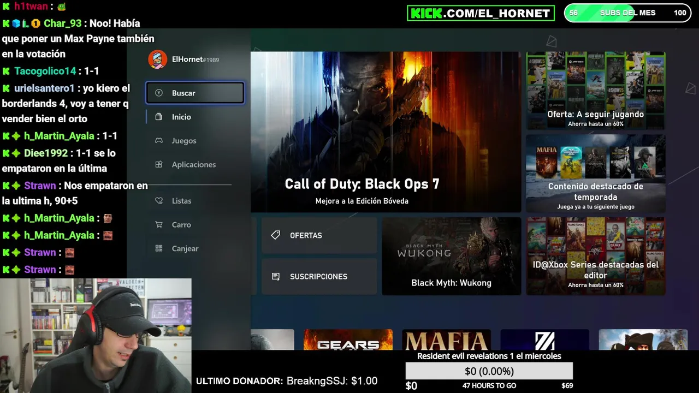
Task: Click the apps grid icon beside Aplicaciones
Action: pyautogui.click(x=159, y=164)
